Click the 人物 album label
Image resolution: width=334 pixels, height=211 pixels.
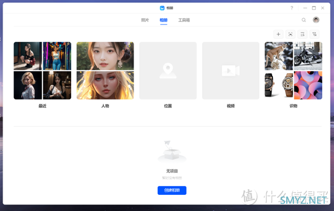tap(105, 106)
